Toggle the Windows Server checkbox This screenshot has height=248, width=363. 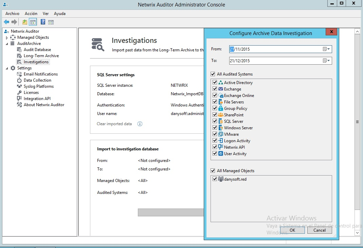tap(215, 128)
